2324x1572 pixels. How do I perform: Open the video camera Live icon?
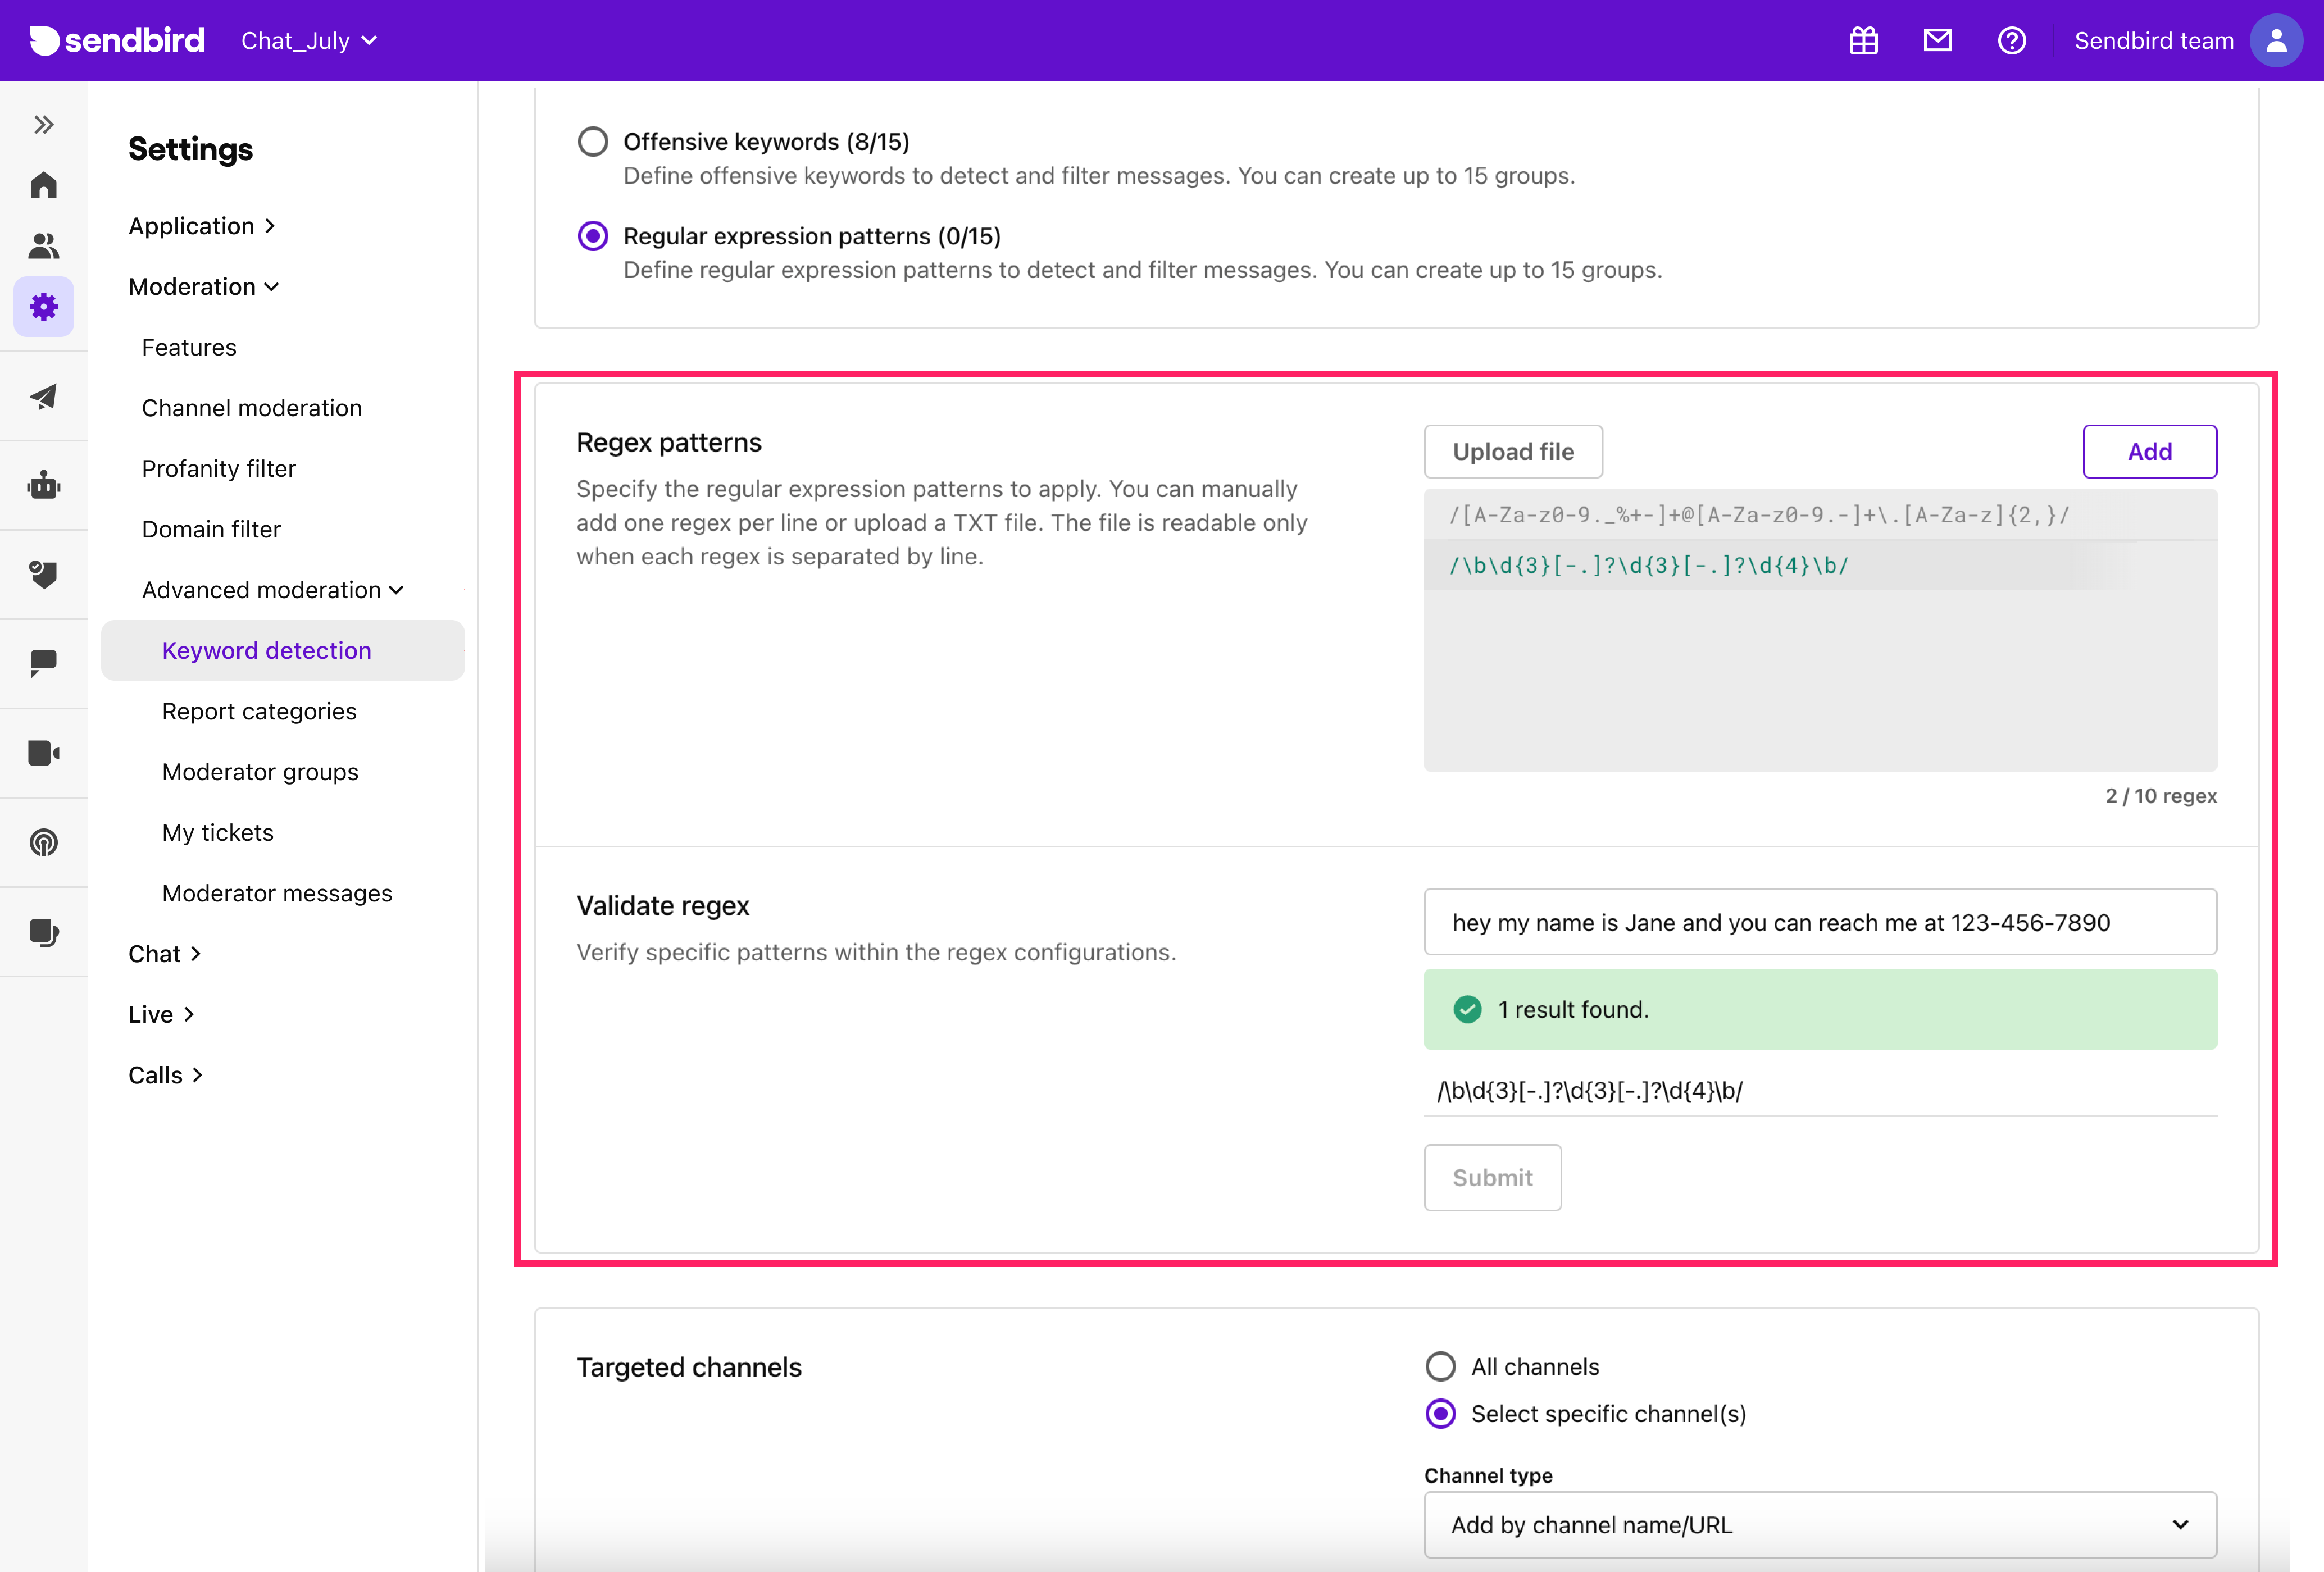(43, 752)
